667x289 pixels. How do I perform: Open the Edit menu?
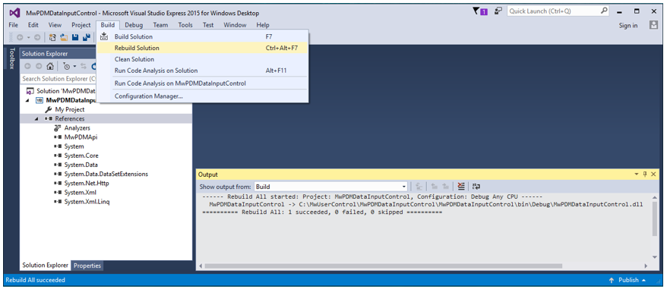[33, 25]
